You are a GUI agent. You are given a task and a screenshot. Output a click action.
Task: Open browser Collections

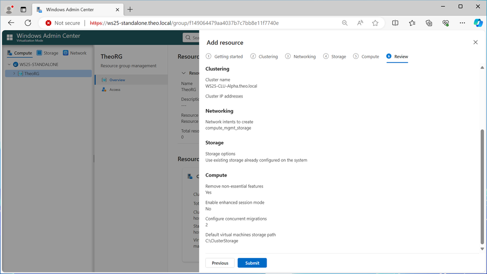[429, 23]
